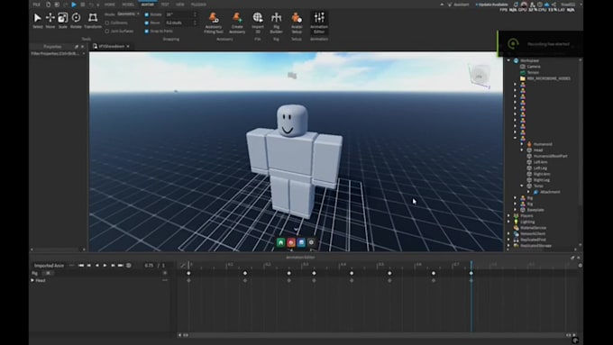
Task: Open the Accessory Fitting Tool
Action: [x=214, y=23]
